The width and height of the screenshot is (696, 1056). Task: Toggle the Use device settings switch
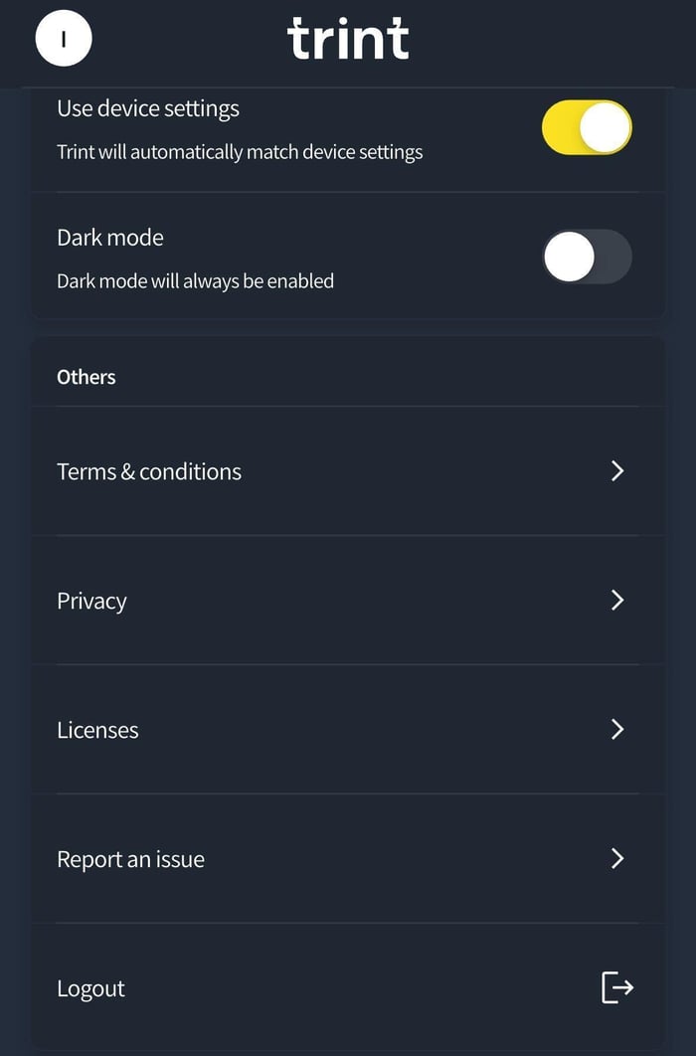[587, 127]
